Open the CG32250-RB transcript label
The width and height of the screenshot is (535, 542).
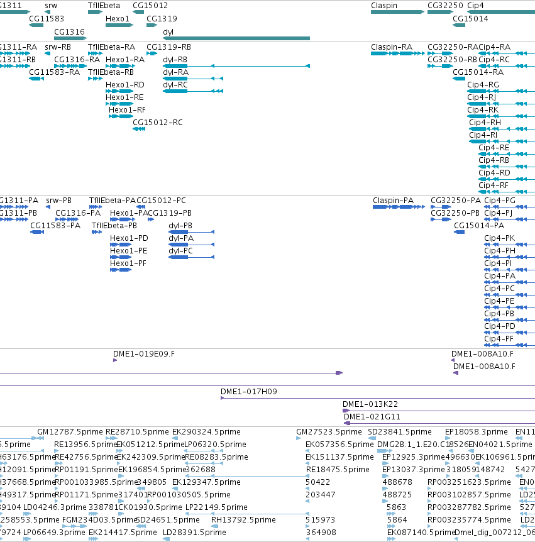[452, 60]
